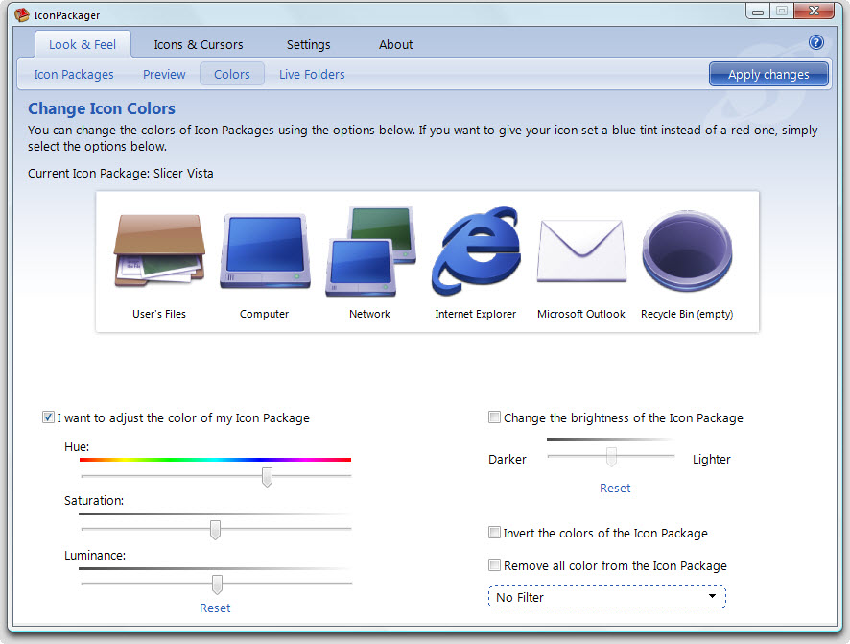Click the 'Network' label

pos(369,314)
